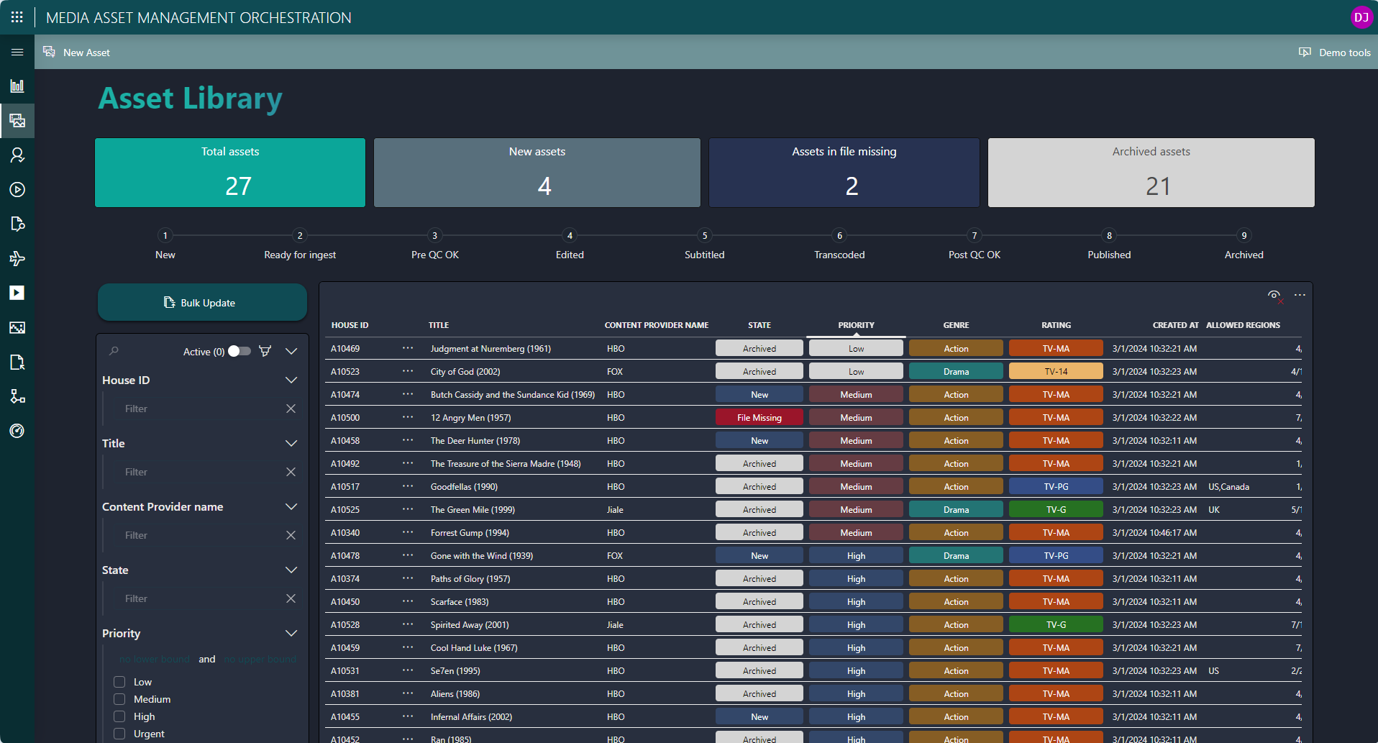
Task: Open the apps grid launcher icon
Action: coord(17,17)
